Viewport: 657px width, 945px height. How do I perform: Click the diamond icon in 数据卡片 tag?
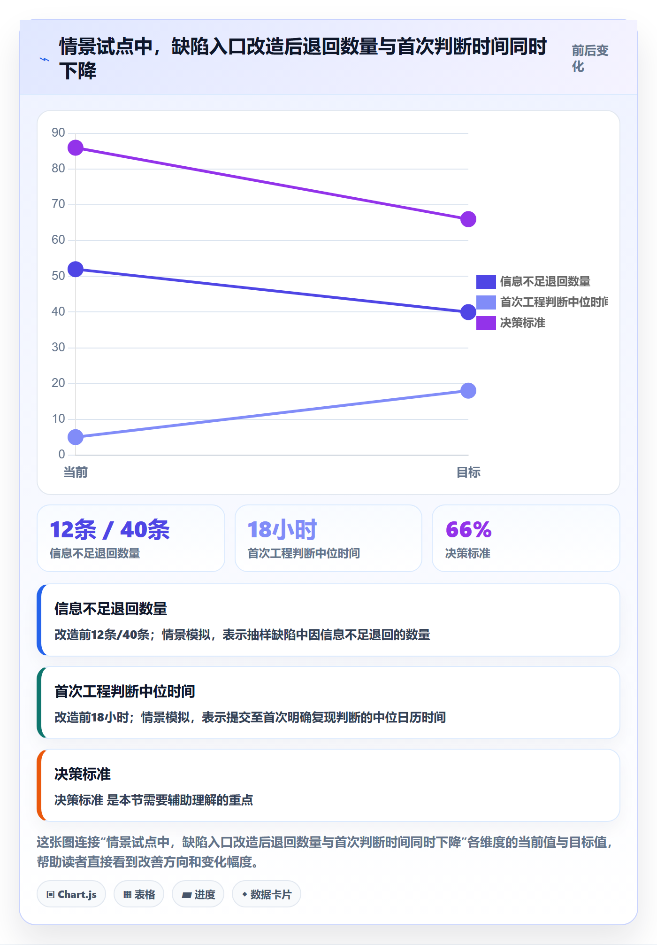click(244, 894)
